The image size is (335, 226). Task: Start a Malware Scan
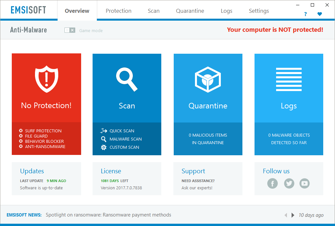(x=126, y=139)
